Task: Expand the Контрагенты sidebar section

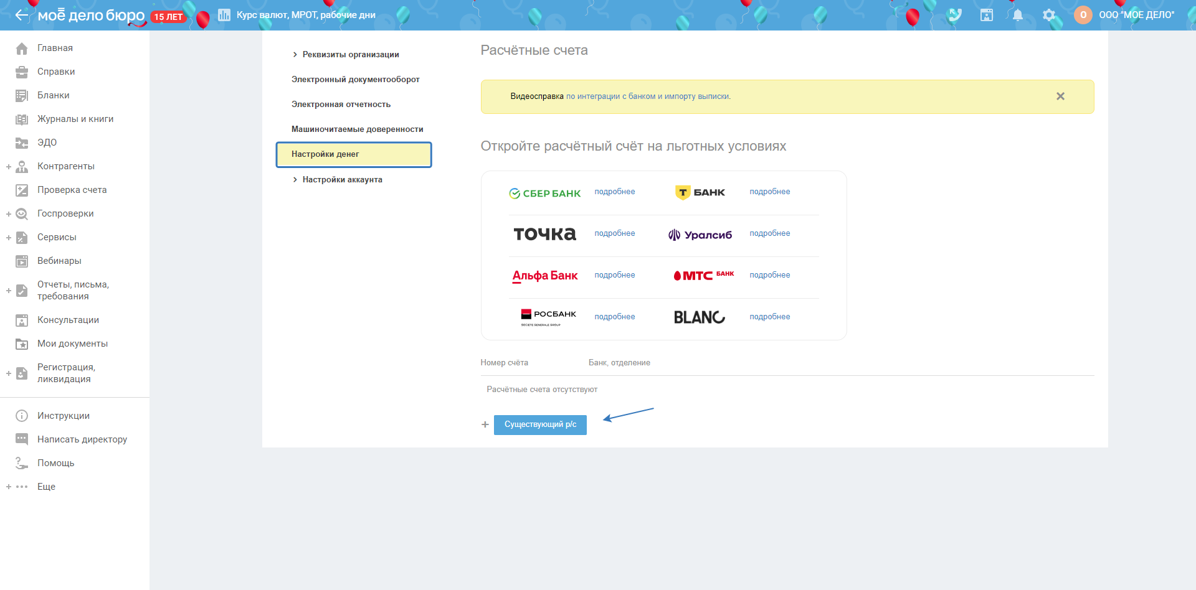Action: pos(9,167)
